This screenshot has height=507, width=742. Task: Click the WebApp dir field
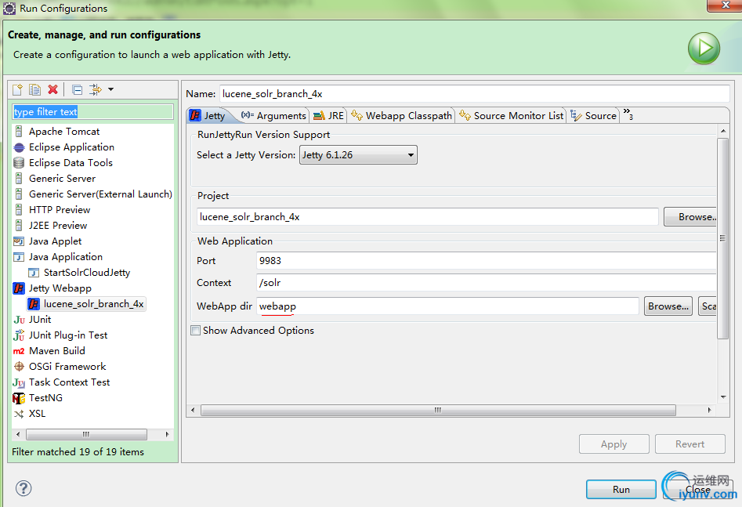click(x=447, y=306)
